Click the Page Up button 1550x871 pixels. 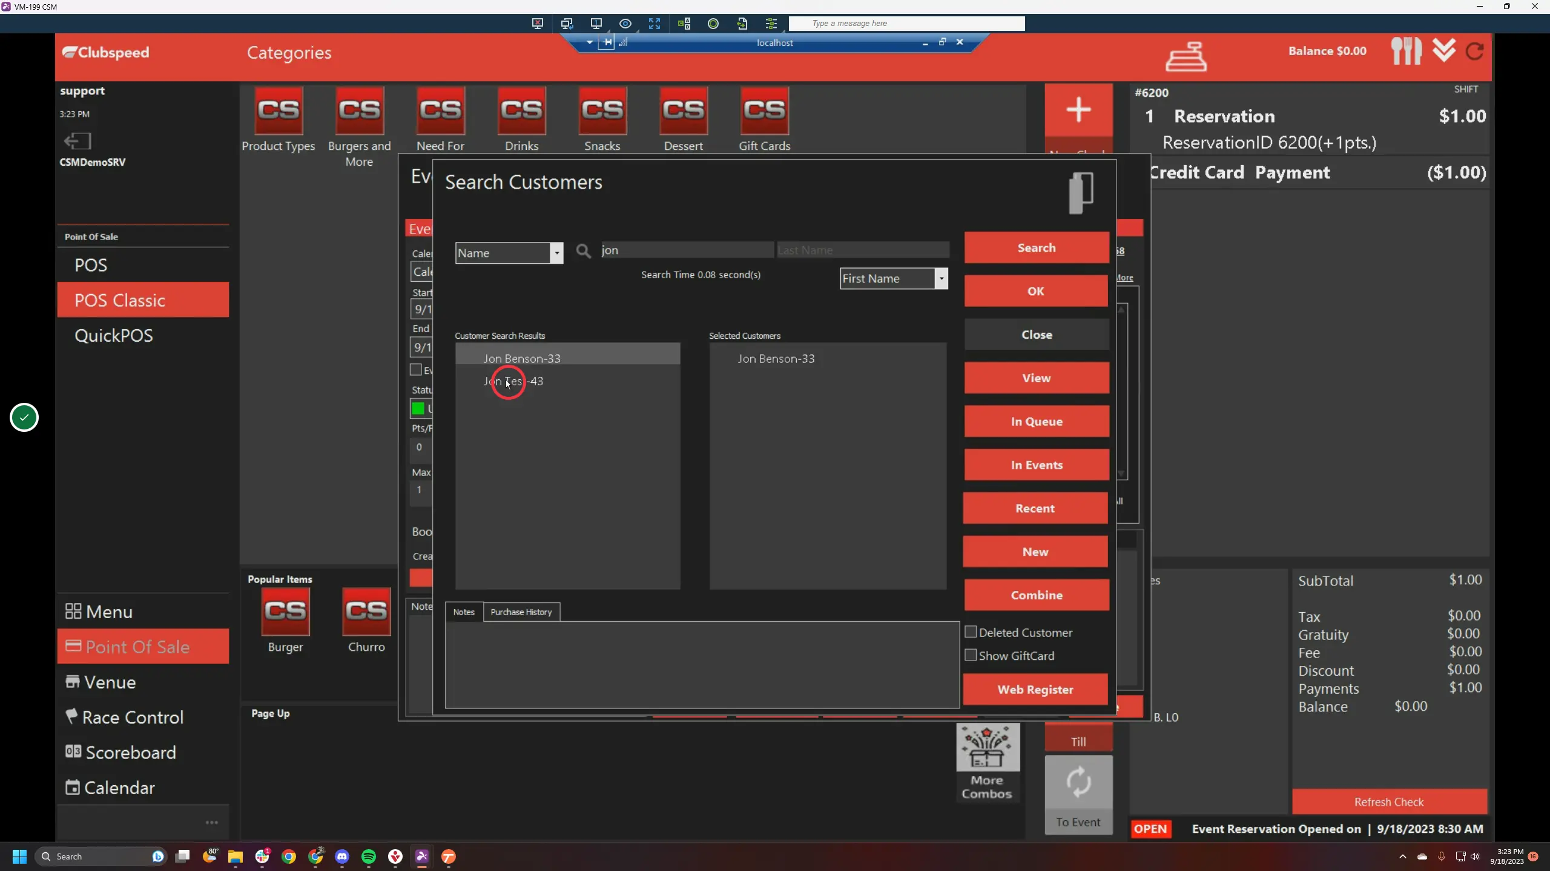pos(271,713)
